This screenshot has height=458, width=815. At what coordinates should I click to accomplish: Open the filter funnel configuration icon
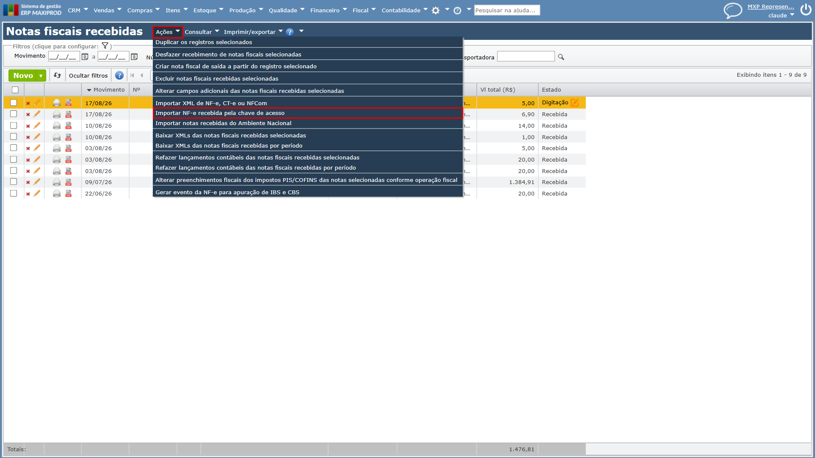[x=105, y=46]
